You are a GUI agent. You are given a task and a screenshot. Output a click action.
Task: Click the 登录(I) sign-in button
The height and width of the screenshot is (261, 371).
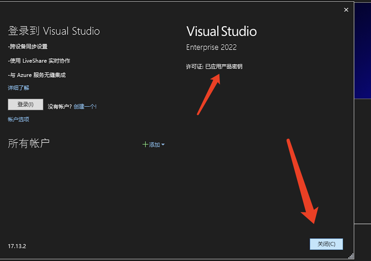coord(25,104)
